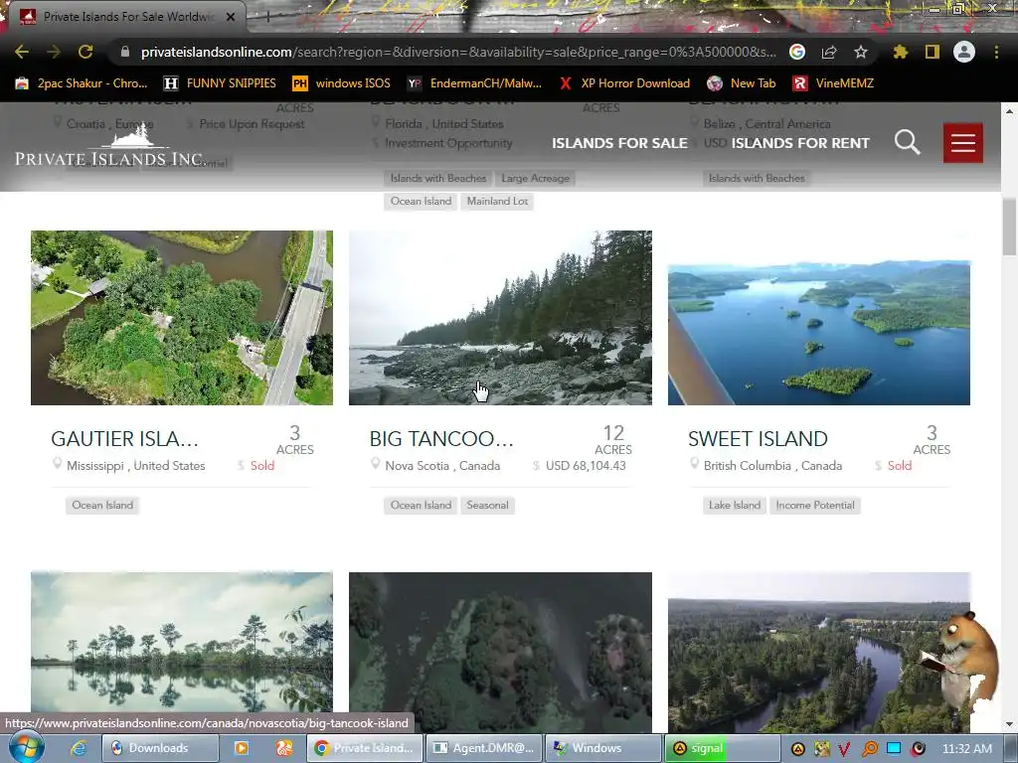Click Sold label on Sweet Island
Image resolution: width=1018 pixels, height=763 pixels.
point(900,466)
